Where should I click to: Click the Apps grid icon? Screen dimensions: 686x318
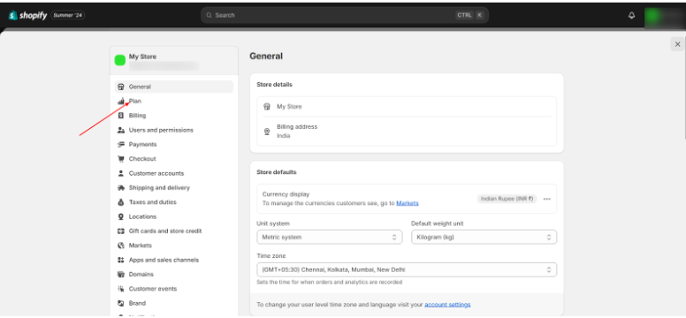click(121, 260)
